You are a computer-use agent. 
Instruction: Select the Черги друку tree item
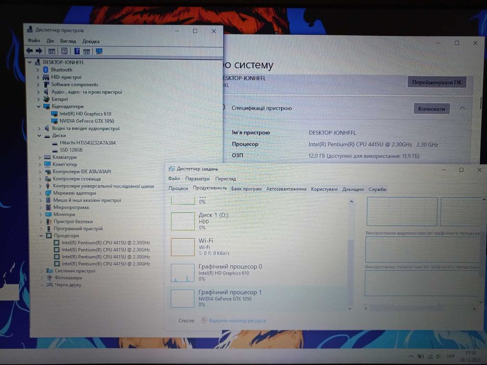click(68, 285)
